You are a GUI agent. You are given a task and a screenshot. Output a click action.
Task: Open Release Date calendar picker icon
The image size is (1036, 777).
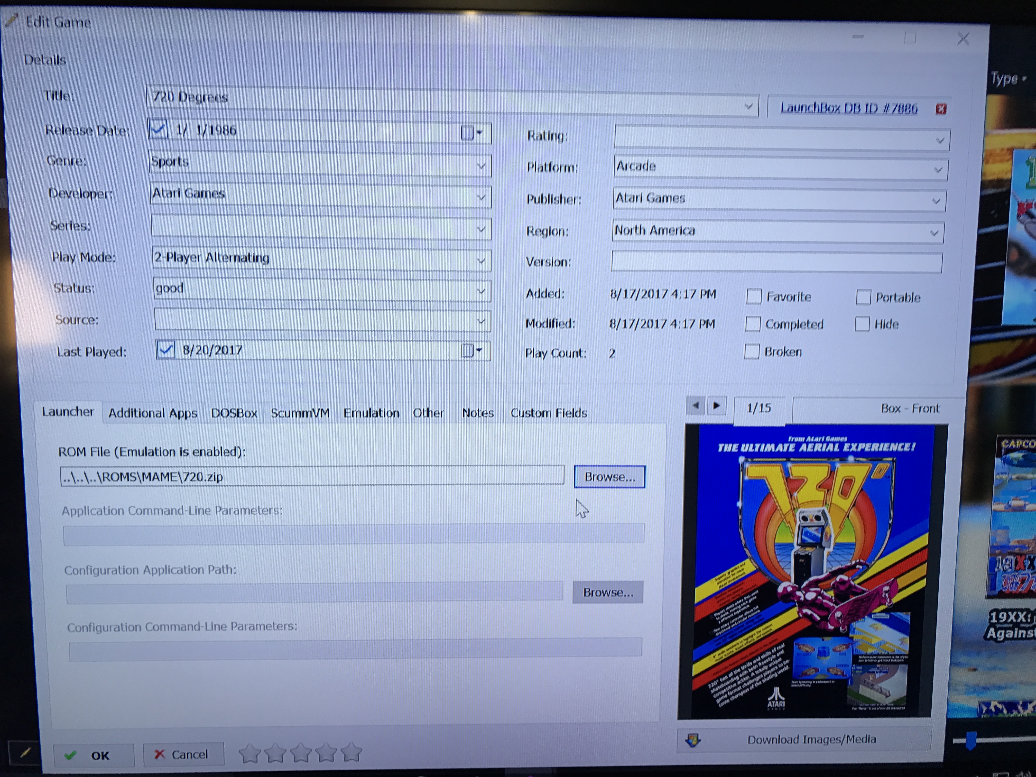471,133
